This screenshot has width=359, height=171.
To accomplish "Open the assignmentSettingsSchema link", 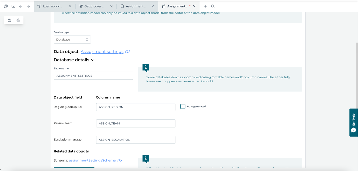I will 92,160.
